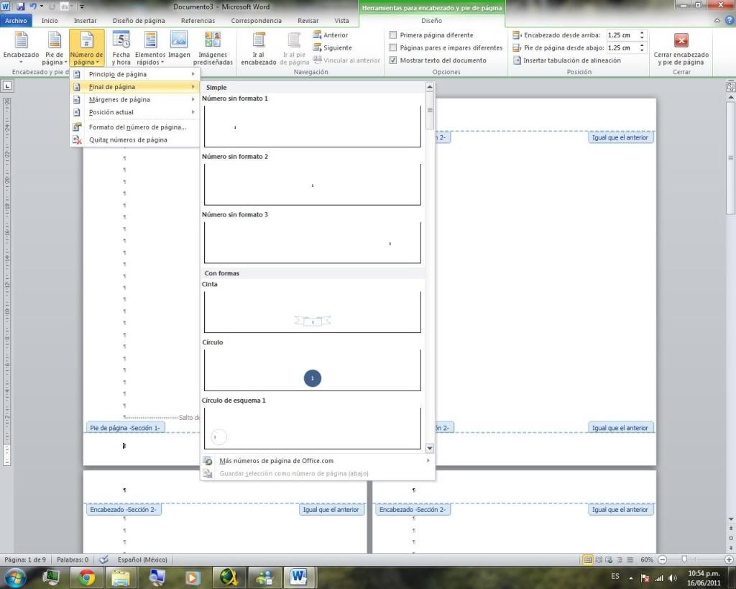Select Número sin formato 1 thumbnail
The width and height of the screenshot is (736, 589).
tap(312, 126)
